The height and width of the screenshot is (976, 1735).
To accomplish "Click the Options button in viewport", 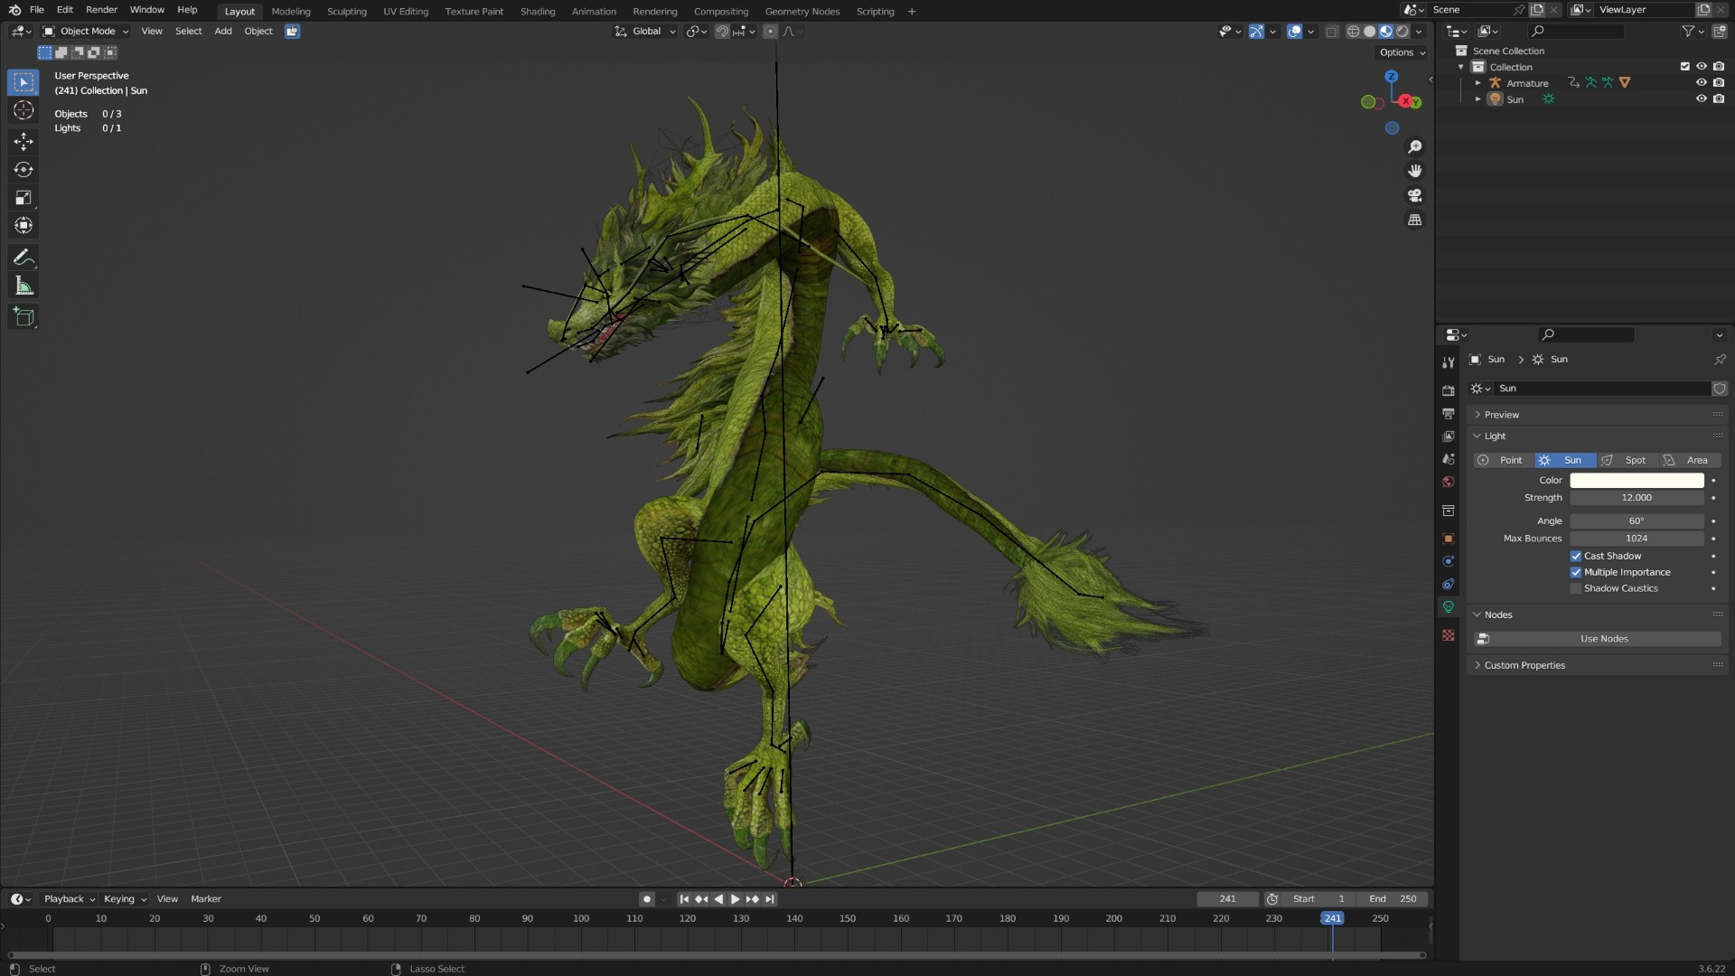I will (x=1402, y=52).
